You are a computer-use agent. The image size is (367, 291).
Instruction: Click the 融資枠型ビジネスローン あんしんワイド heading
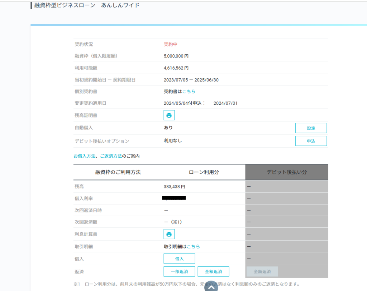(87, 5)
